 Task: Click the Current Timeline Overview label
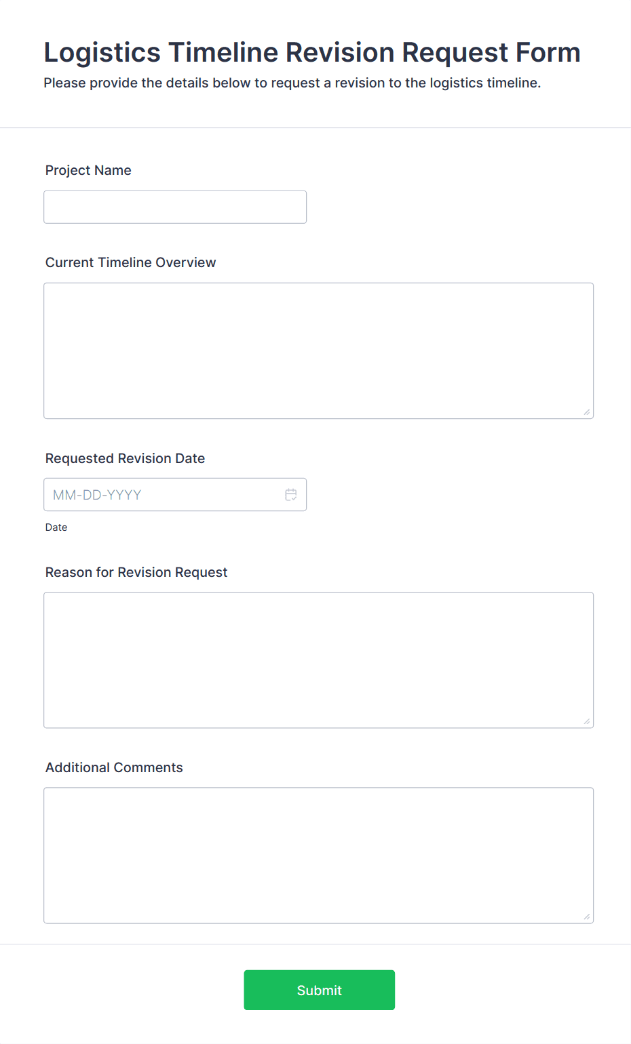tap(130, 262)
